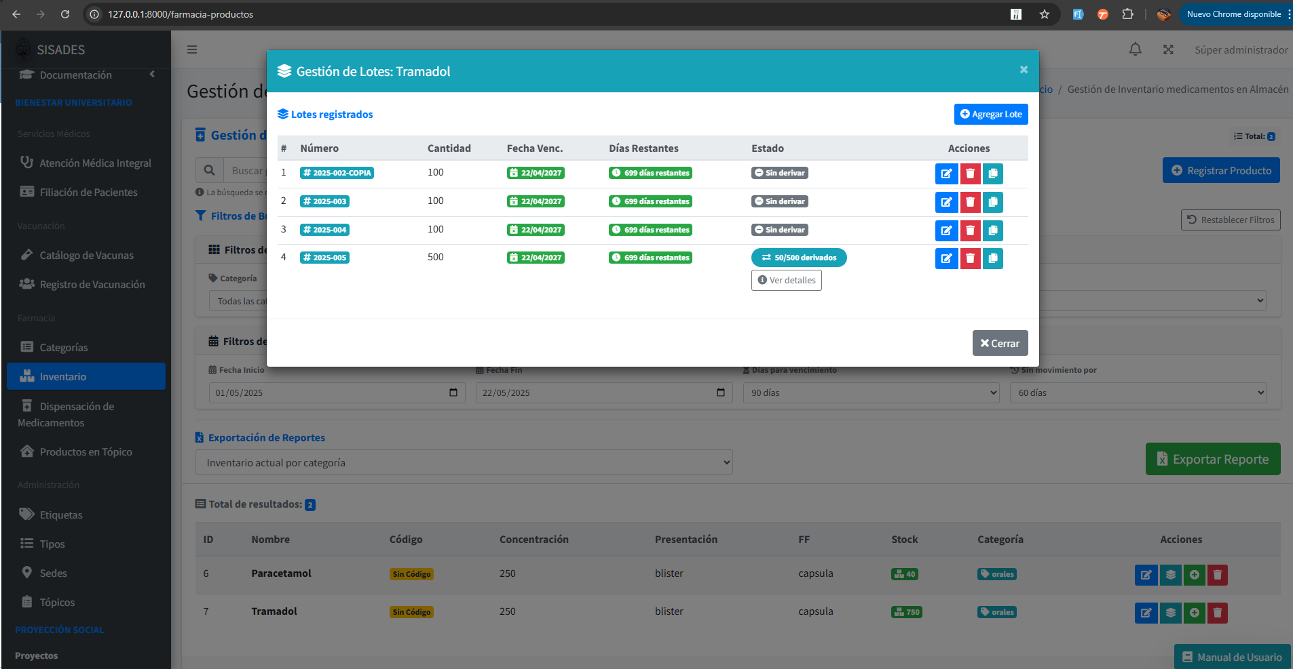Open Registro de Vacunación menu

pos(86,284)
